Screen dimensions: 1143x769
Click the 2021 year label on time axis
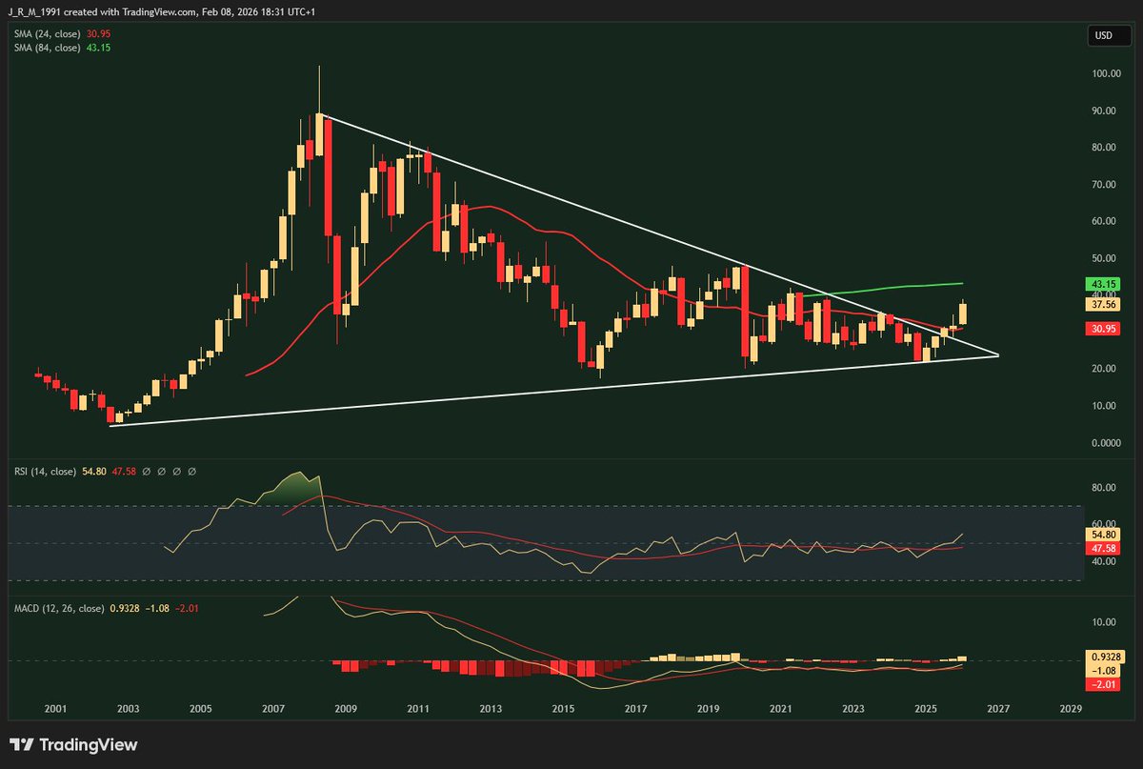(x=781, y=710)
